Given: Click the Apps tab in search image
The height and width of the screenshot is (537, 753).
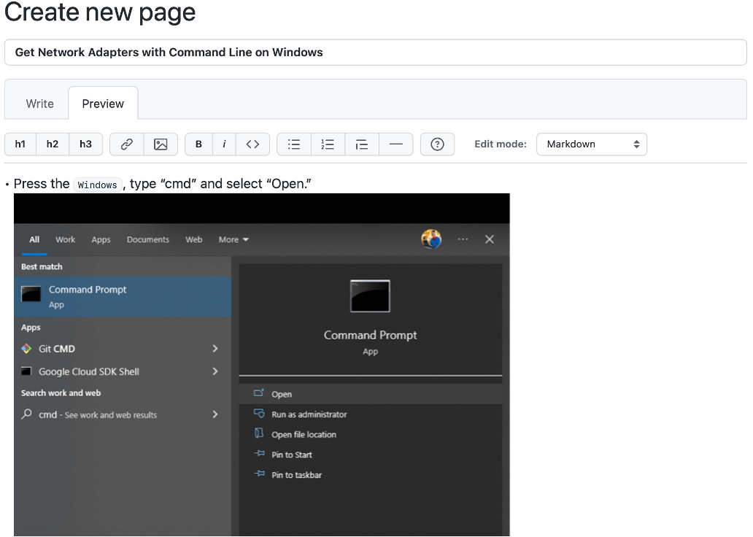Looking at the screenshot, I should 101,239.
